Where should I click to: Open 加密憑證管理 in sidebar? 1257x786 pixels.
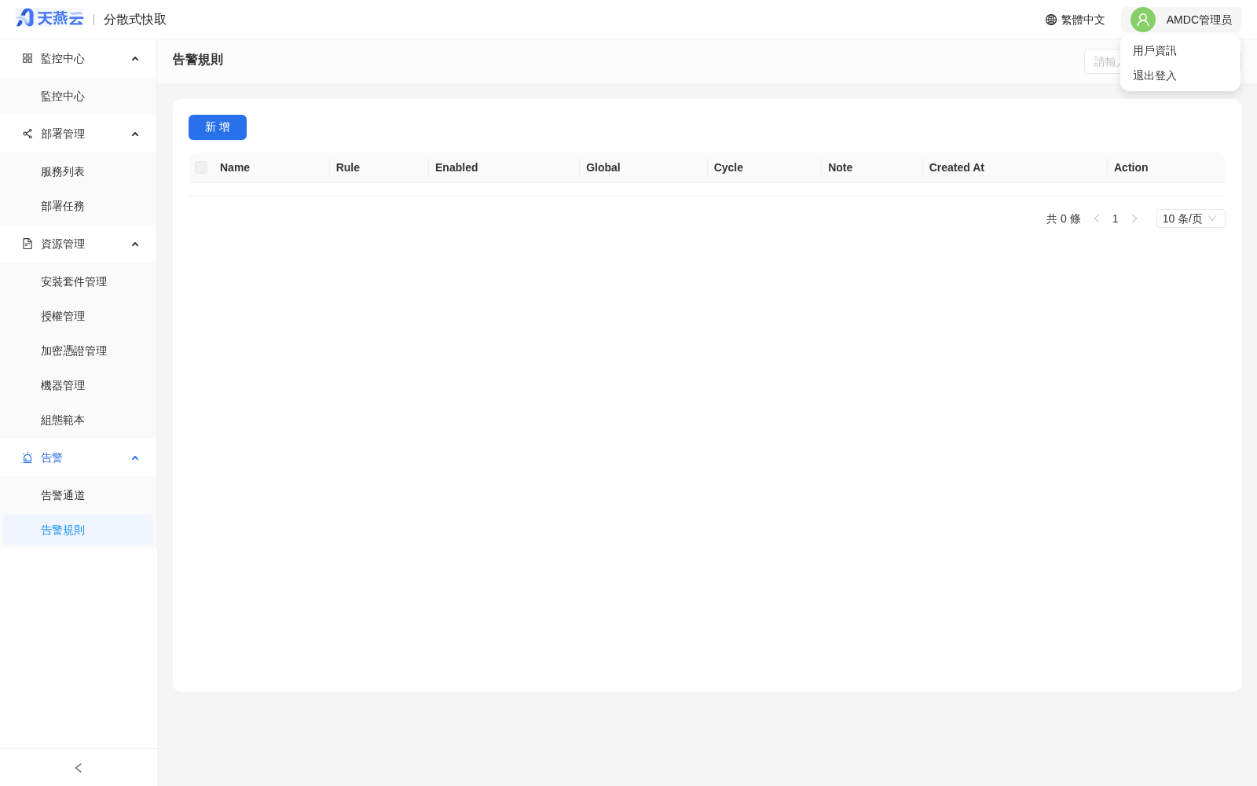(x=79, y=351)
